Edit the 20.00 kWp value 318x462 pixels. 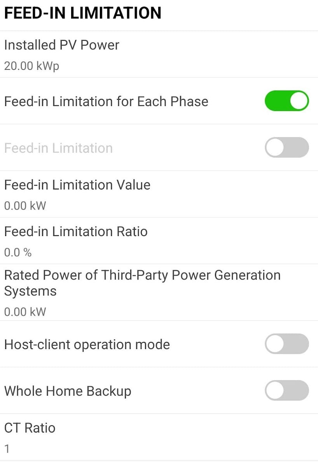(x=31, y=66)
